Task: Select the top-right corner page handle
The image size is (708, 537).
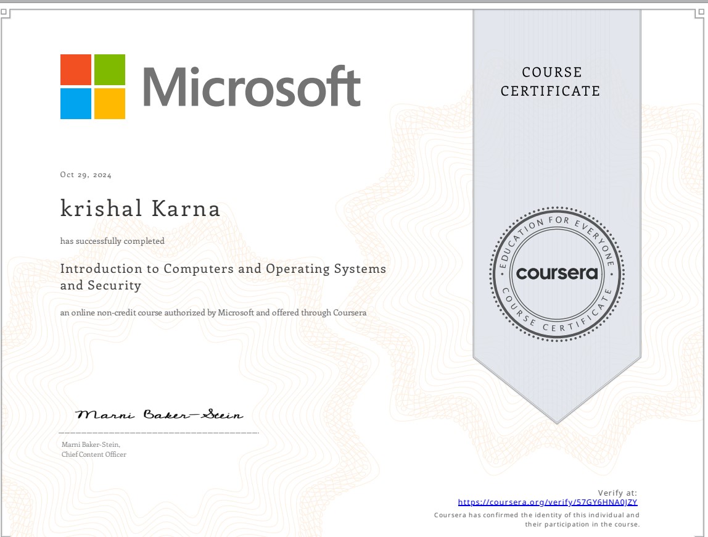Action: coord(704,11)
